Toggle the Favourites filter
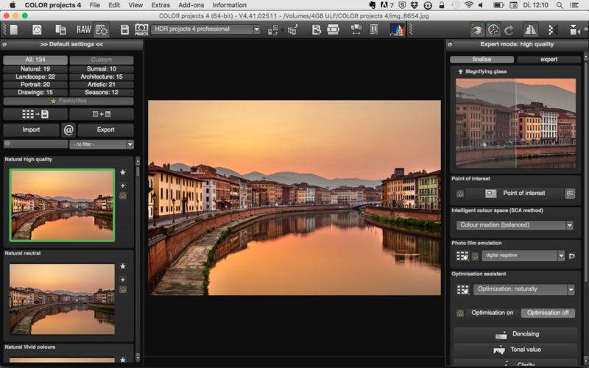Image resolution: width=589 pixels, height=368 pixels. [x=68, y=101]
